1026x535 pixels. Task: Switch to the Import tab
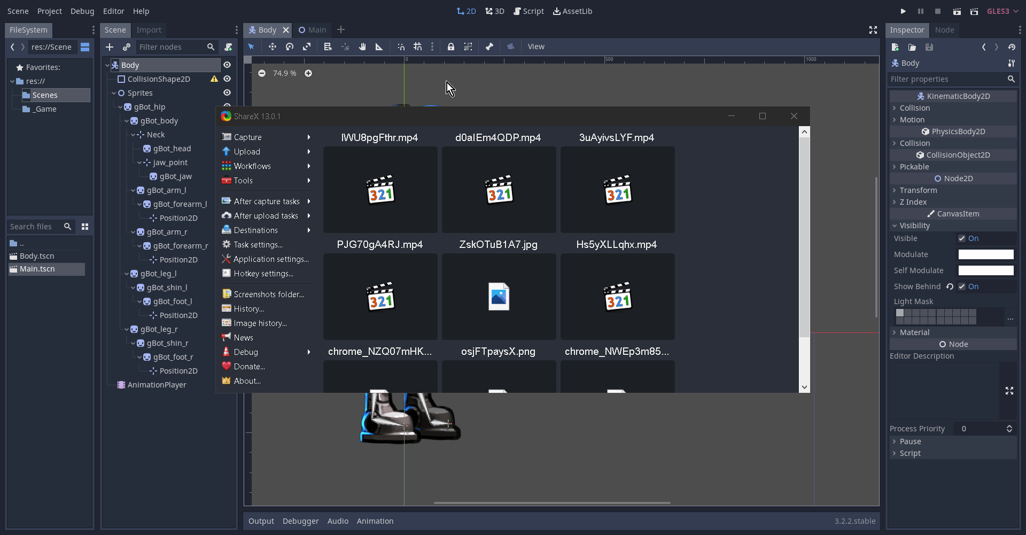[x=149, y=30]
